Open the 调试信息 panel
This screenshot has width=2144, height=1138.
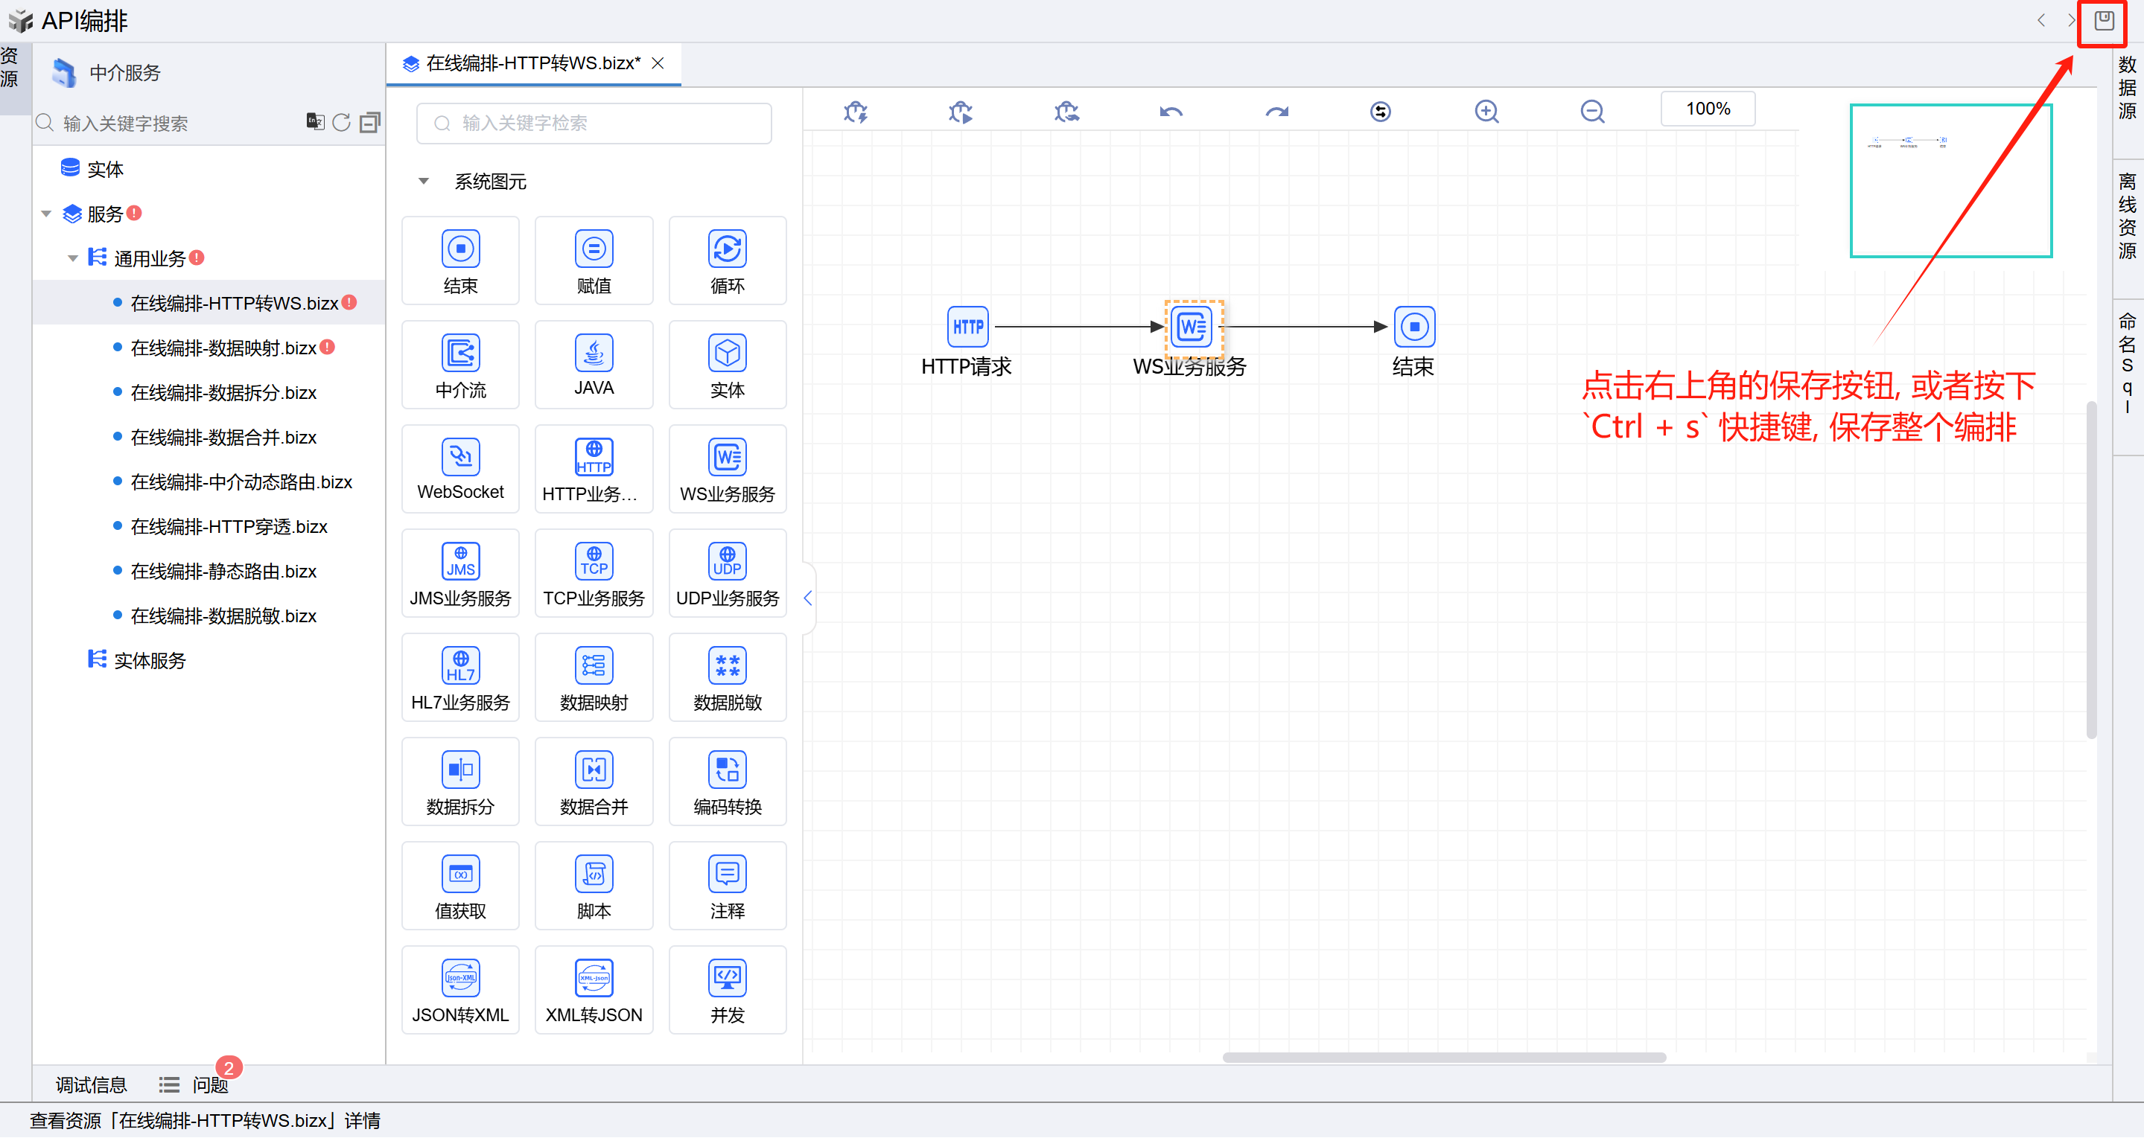(x=91, y=1084)
